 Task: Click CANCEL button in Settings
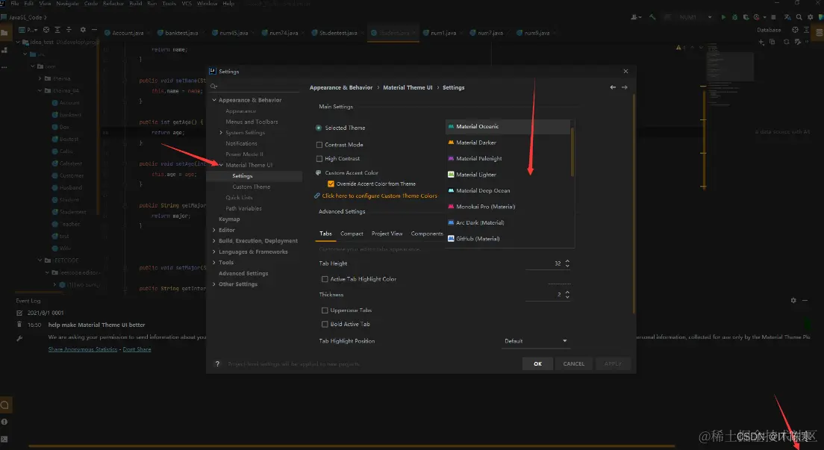(x=574, y=363)
